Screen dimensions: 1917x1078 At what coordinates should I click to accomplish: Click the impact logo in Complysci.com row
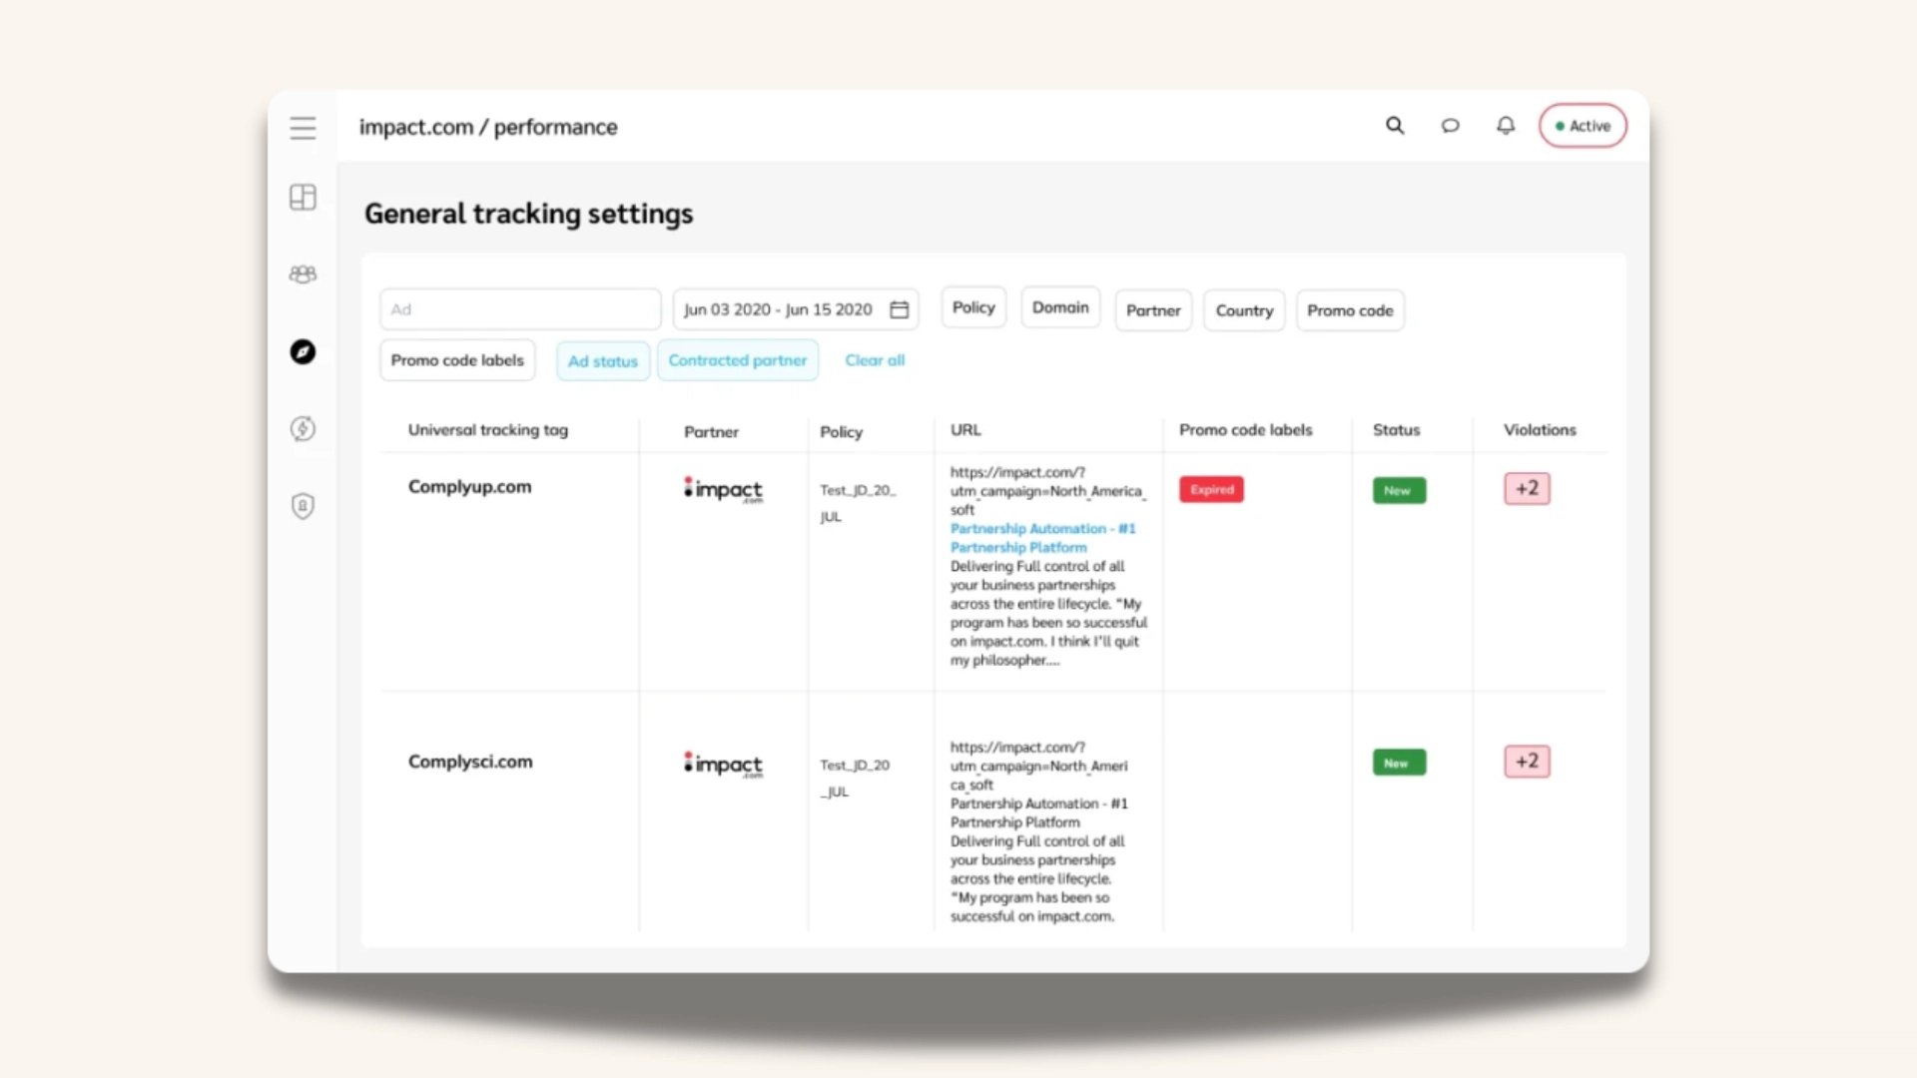[724, 764]
